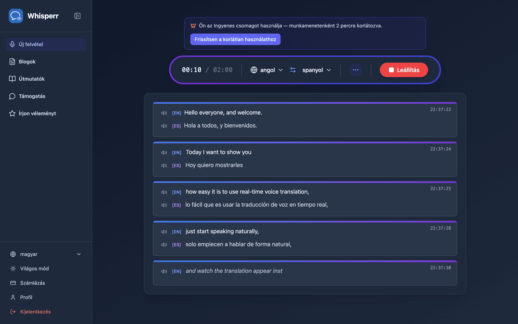
Task: Stop recording with Leállítás button
Action: pyautogui.click(x=404, y=70)
